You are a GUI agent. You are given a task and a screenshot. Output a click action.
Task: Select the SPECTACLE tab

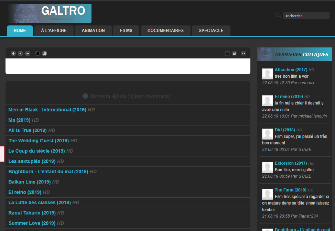[211, 31]
